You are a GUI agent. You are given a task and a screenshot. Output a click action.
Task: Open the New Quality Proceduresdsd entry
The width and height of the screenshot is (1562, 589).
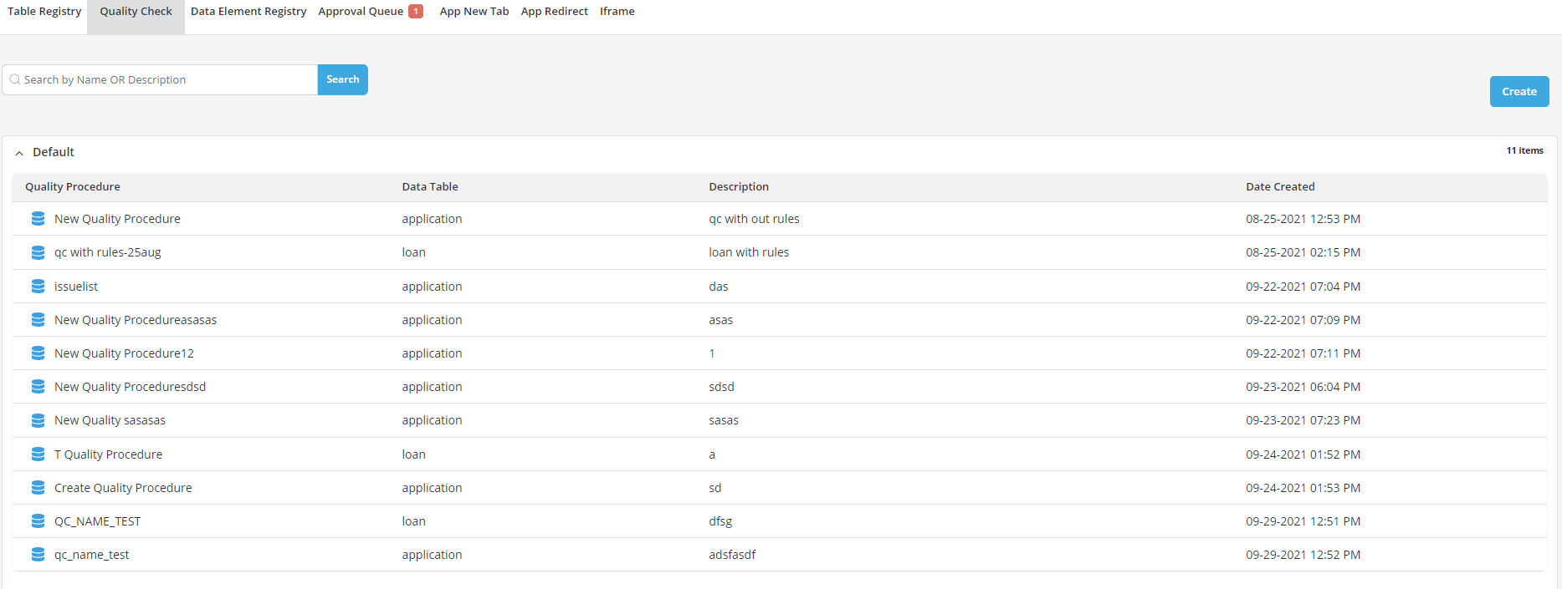click(130, 387)
